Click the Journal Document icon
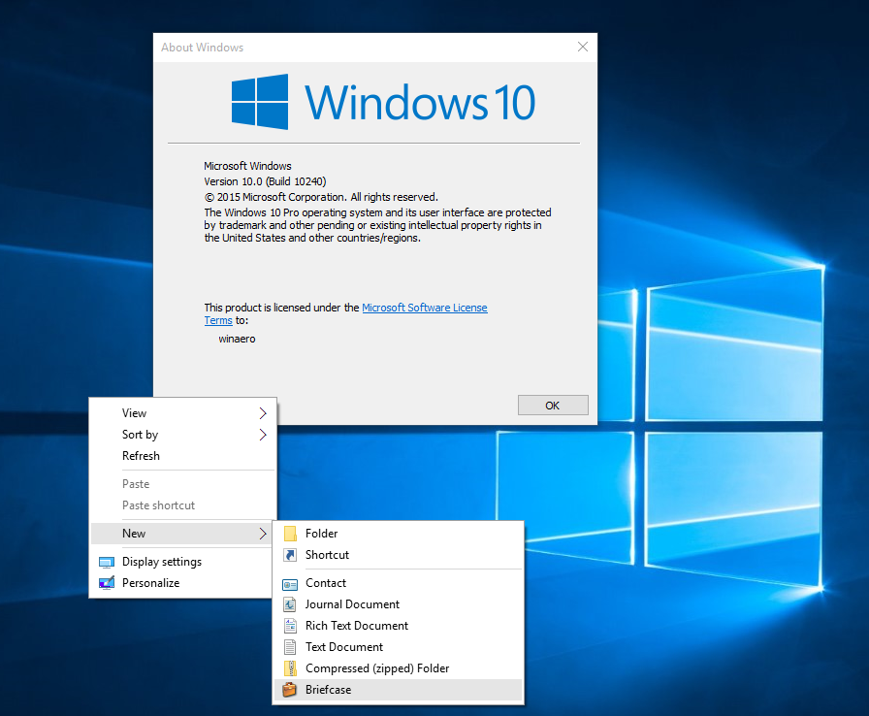Image resolution: width=869 pixels, height=716 pixels. coord(290,604)
